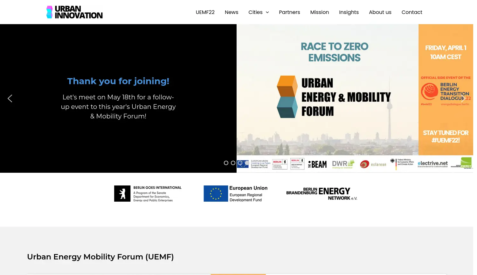477x275 pixels.
Task: Open the News menu item
Action: [x=232, y=12]
